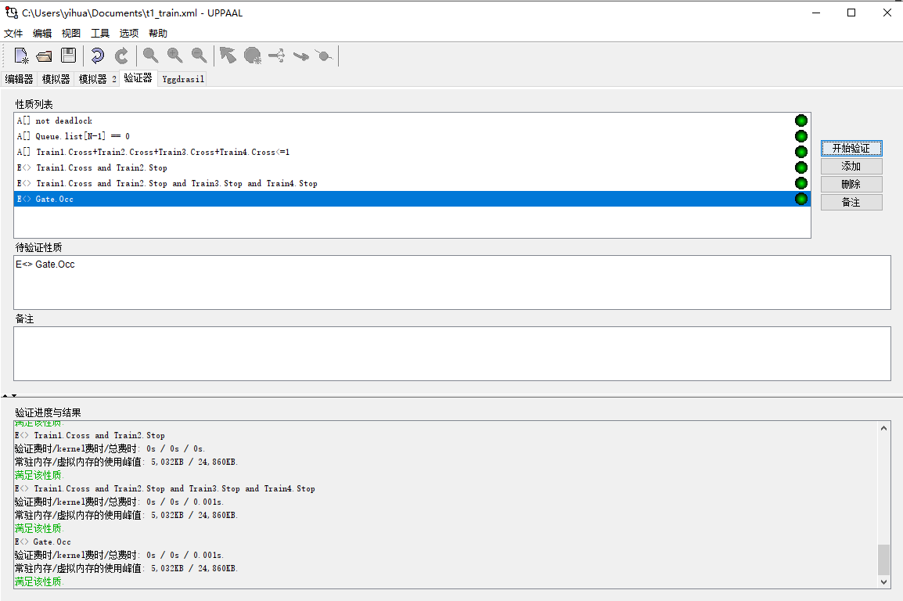Open the 工具 menu
Viewport: 903px width, 601px height.
click(x=99, y=34)
